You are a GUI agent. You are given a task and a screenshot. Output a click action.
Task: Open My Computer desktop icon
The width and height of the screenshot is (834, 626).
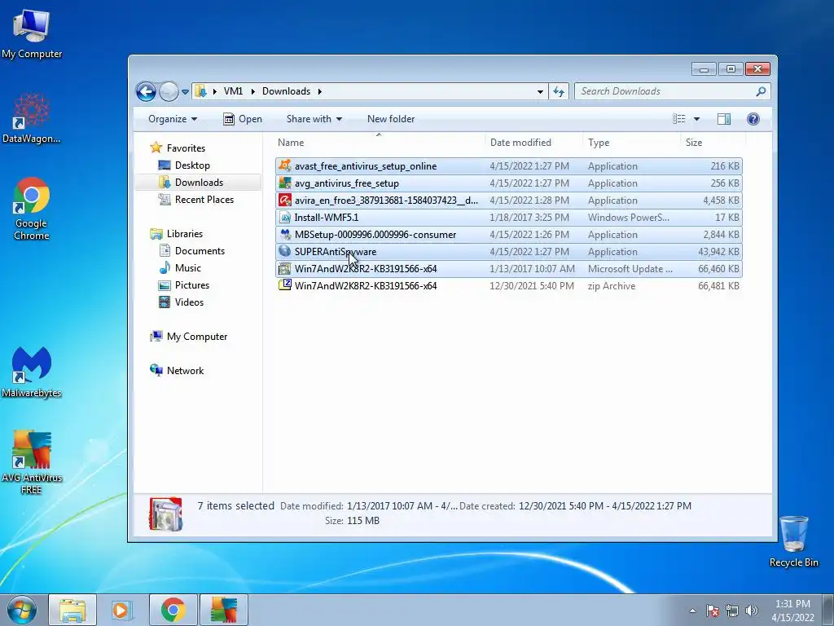[32, 33]
